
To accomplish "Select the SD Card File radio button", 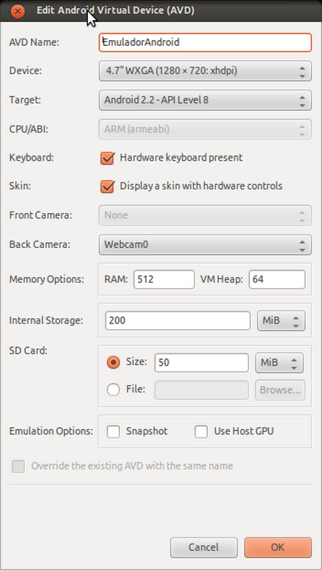I will point(113,390).
